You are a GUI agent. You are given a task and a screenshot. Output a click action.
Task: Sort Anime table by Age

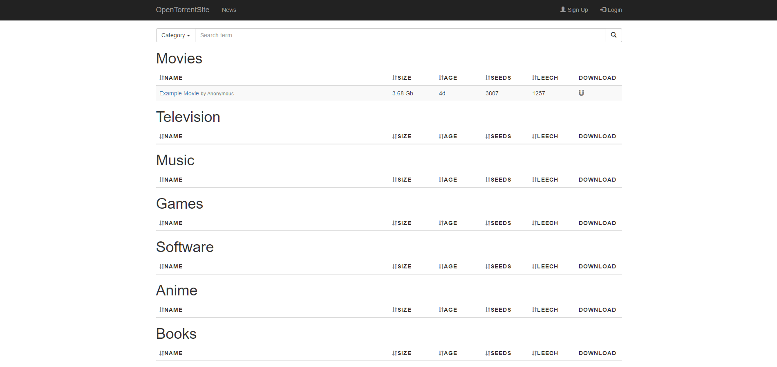tap(448, 310)
